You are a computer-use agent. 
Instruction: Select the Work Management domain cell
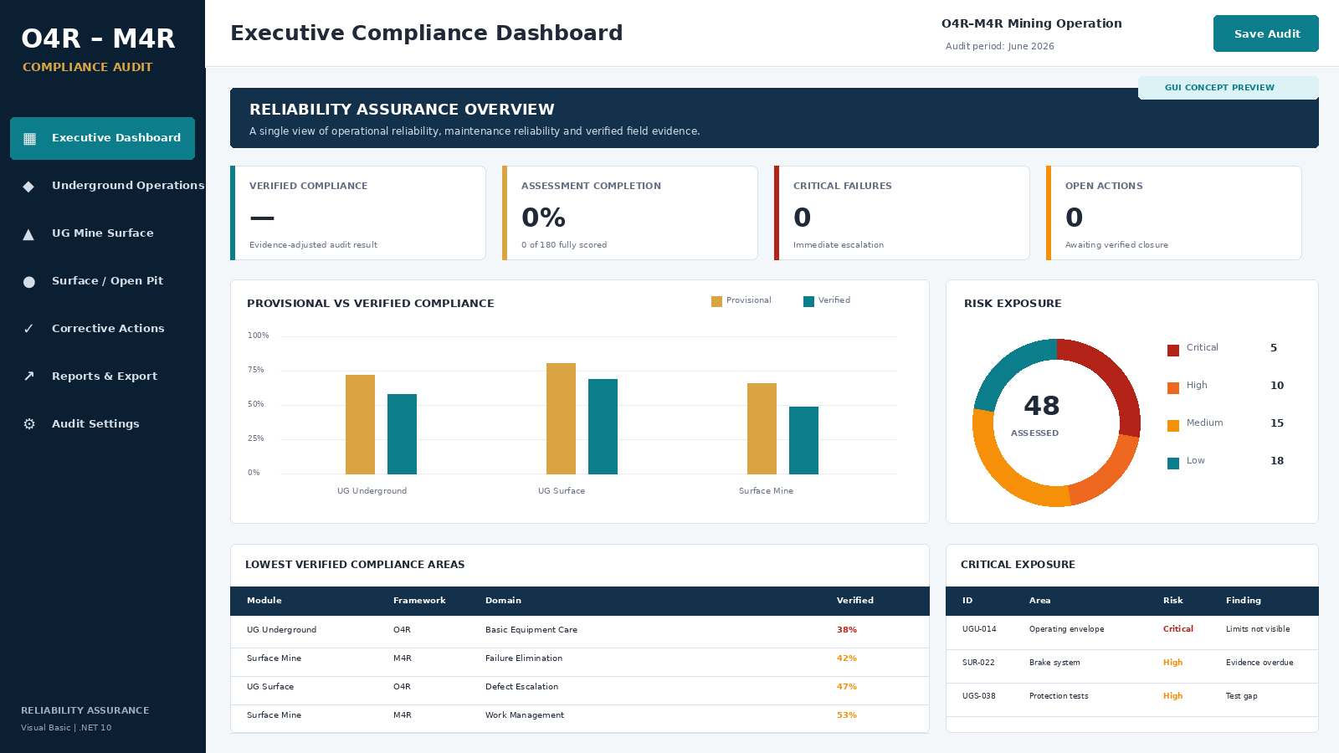tap(525, 715)
